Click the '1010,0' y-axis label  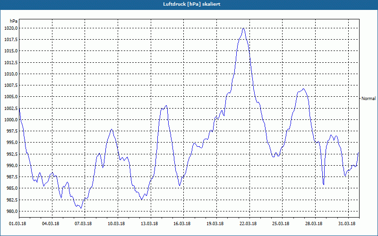(x=11, y=74)
